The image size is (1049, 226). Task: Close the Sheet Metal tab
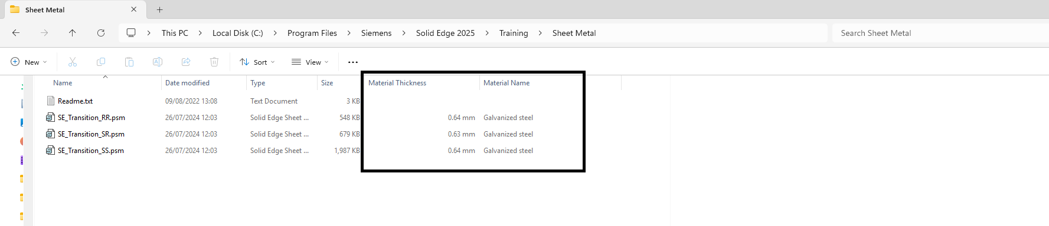point(134,9)
